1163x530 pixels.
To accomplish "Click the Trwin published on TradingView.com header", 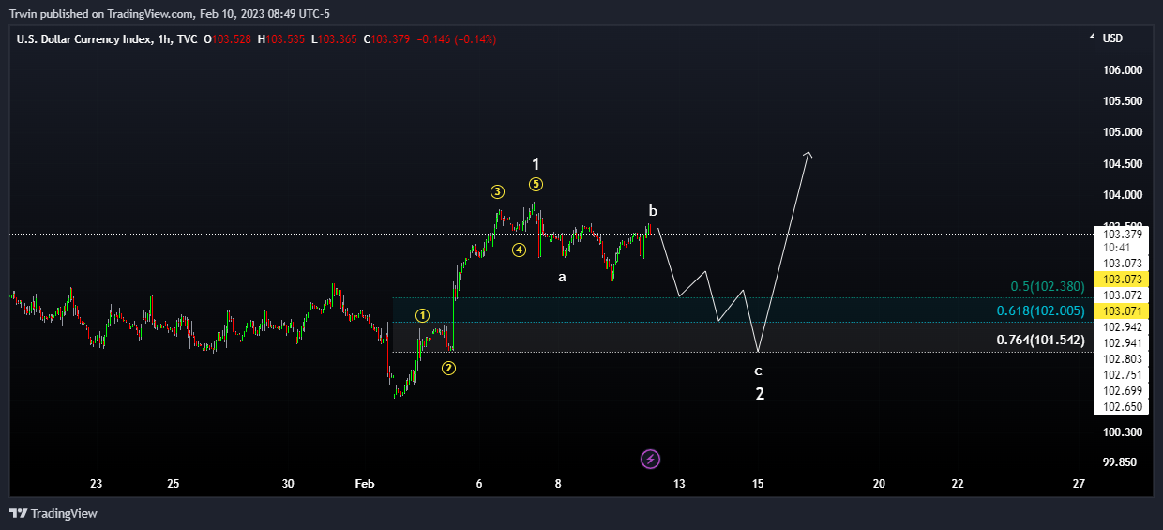I will click(169, 13).
